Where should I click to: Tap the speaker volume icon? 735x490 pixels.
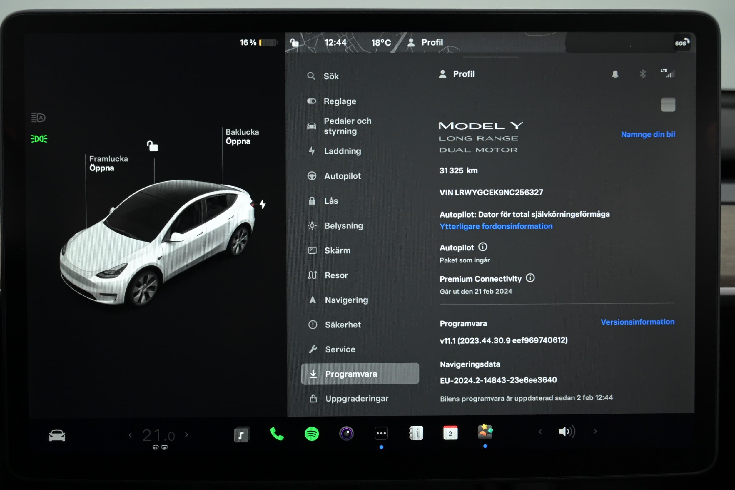(567, 432)
